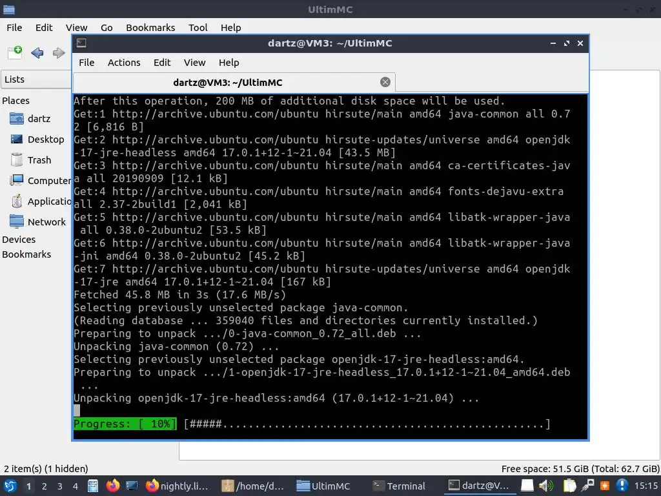Viewport: 661px width, 496px height.
Task: Close the dartz@VM3 terminal window
Action: [x=580, y=43]
